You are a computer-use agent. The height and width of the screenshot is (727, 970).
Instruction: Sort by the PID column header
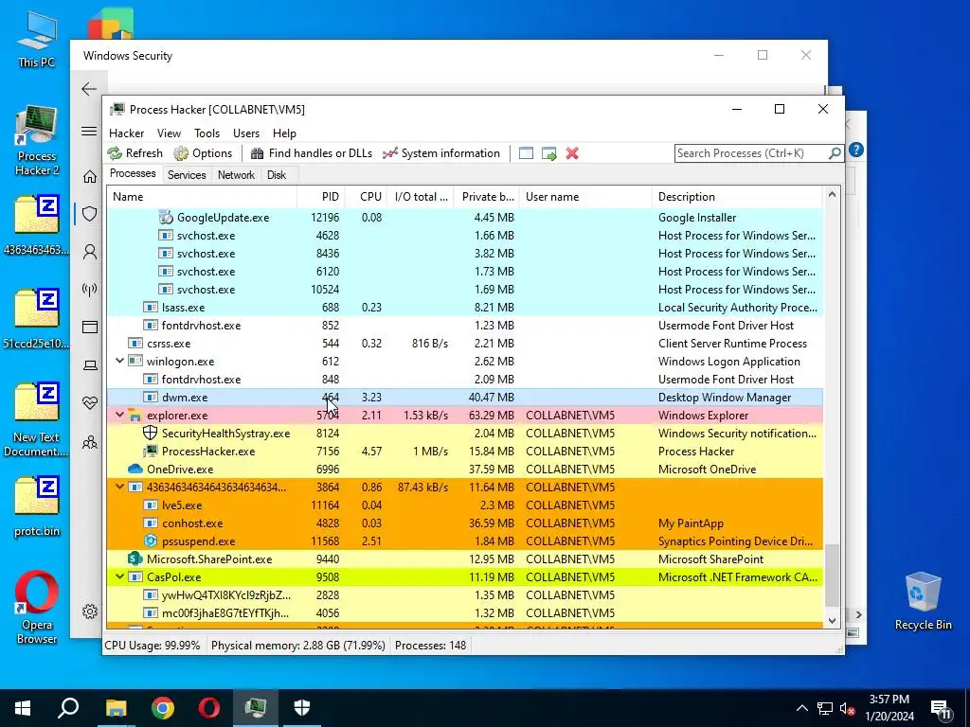coord(321,197)
